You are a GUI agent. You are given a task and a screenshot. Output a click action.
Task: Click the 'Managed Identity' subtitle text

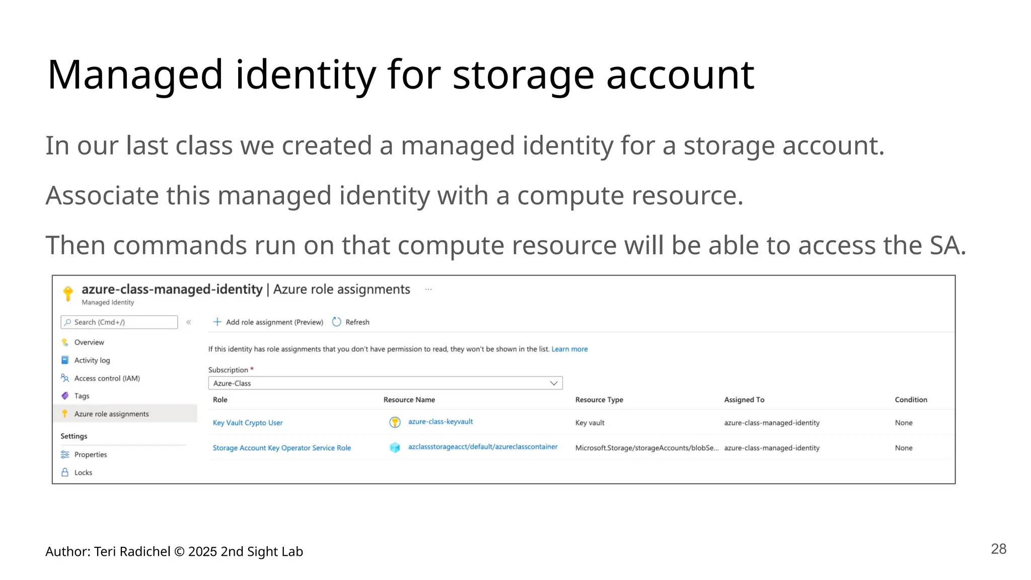point(108,303)
